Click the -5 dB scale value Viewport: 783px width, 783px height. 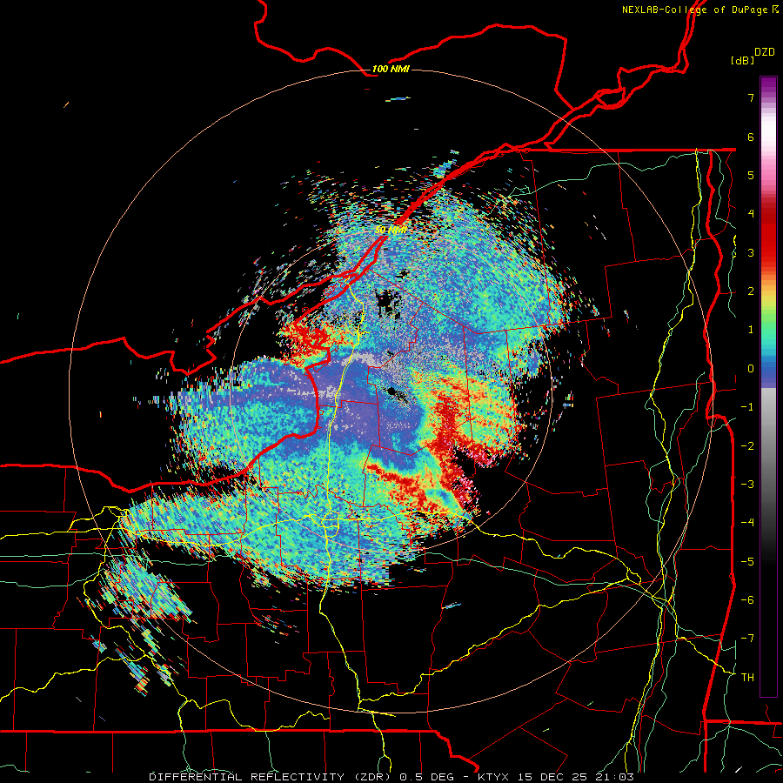[x=747, y=562]
